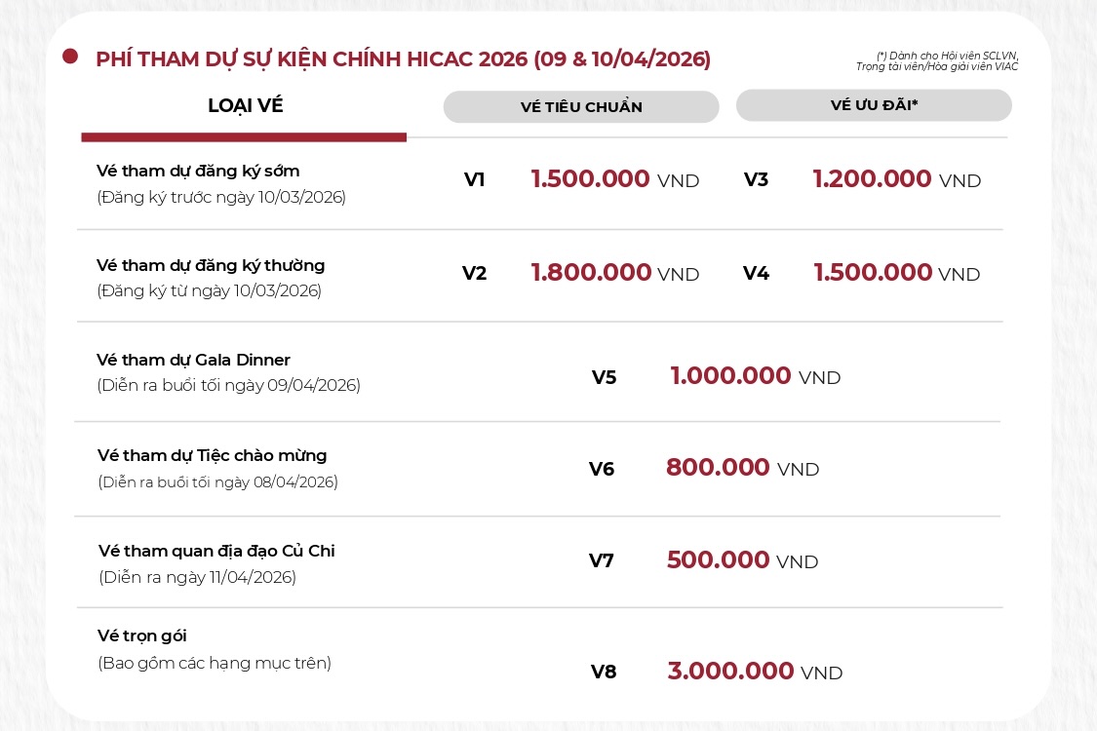Click the red bullet beside the title
The height and width of the screenshot is (731, 1097).
(70, 57)
